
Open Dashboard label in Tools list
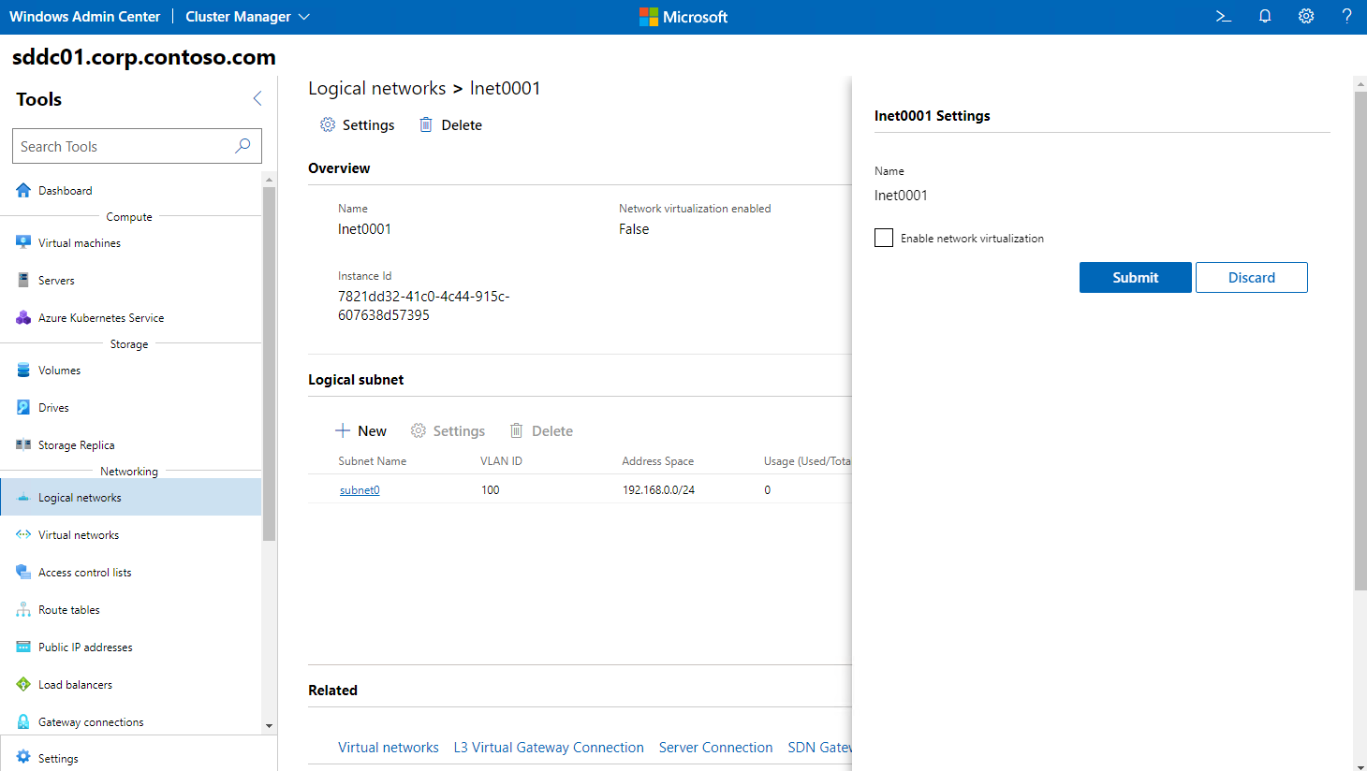tap(66, 190)
